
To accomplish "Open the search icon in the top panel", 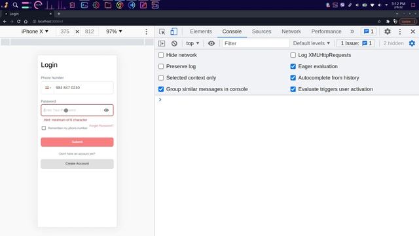I will tap(15, 5).
